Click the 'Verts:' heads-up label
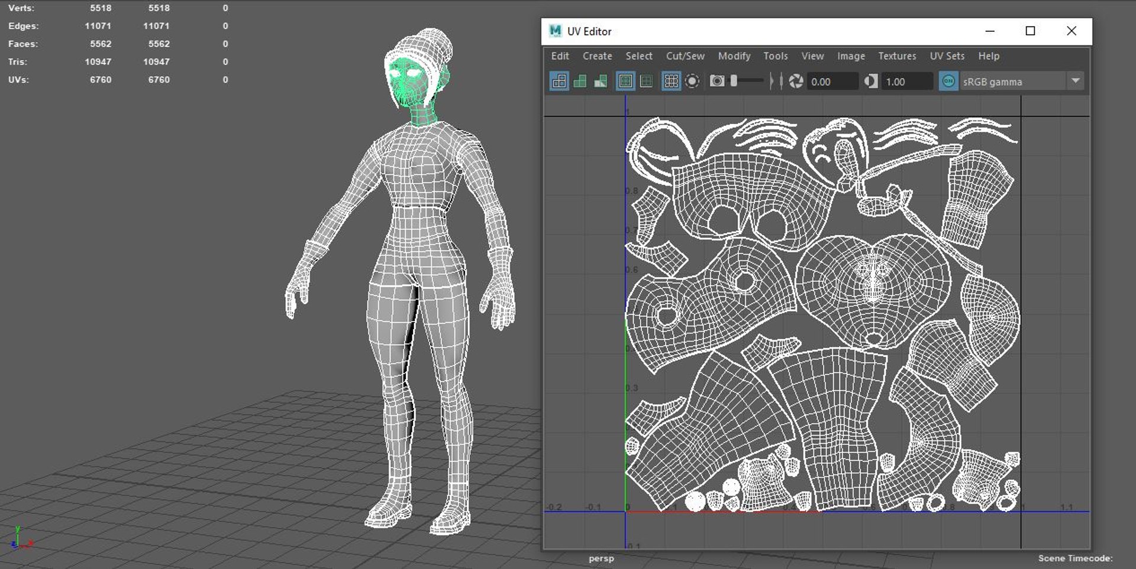Image resolution: width=1136 pixels, height=569 pixels. click(21, 8)
